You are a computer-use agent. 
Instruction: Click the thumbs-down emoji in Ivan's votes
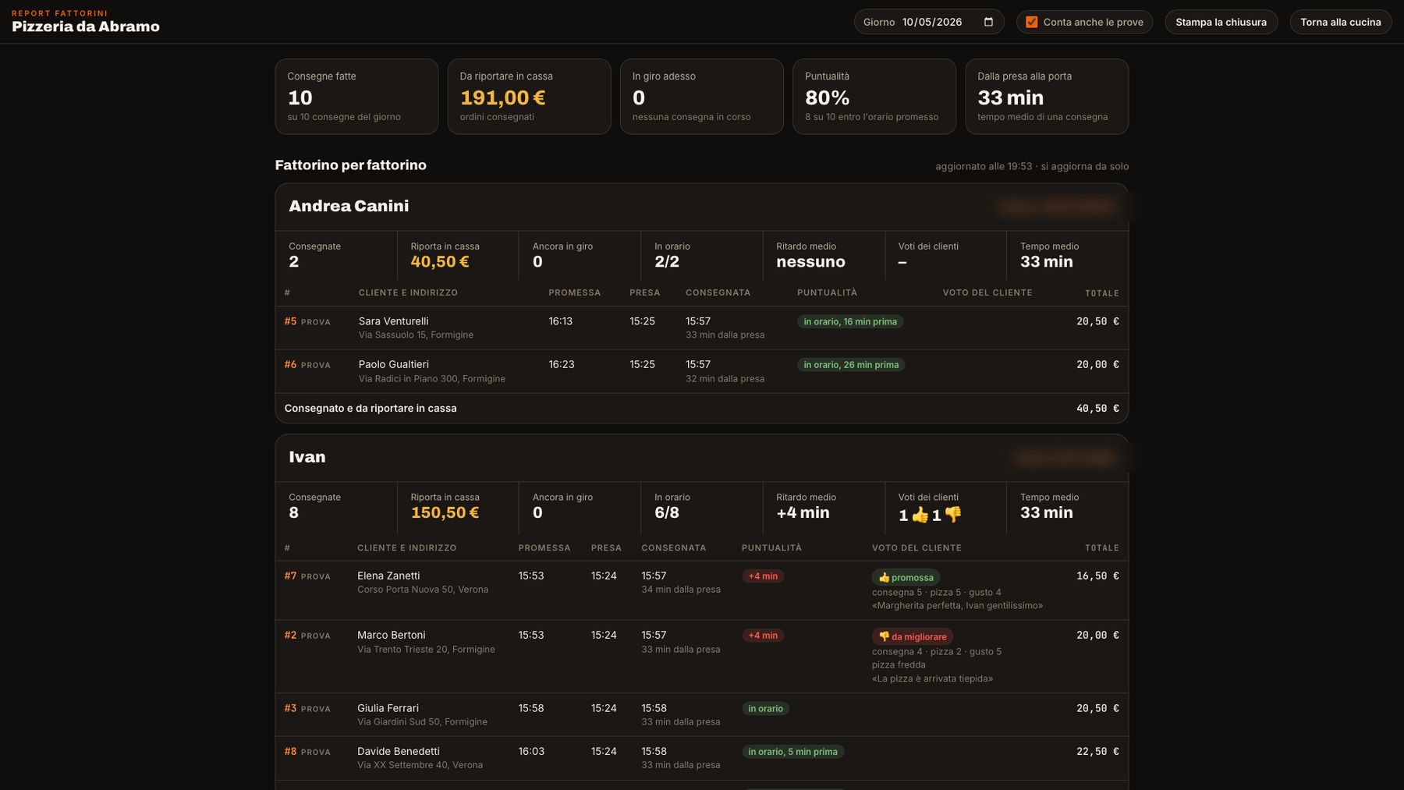(952, 515)
